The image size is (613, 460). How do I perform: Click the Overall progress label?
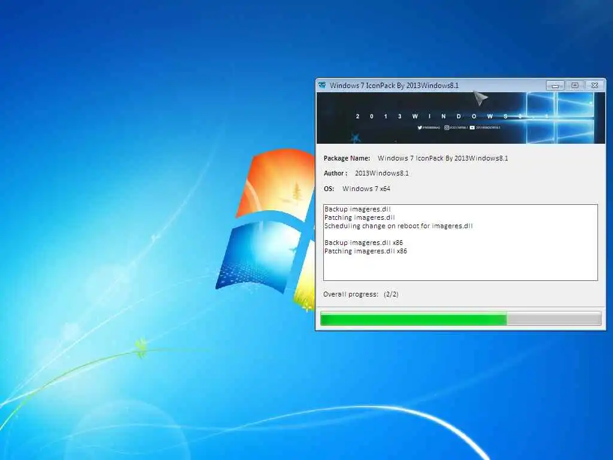click(x=351, y=294)
